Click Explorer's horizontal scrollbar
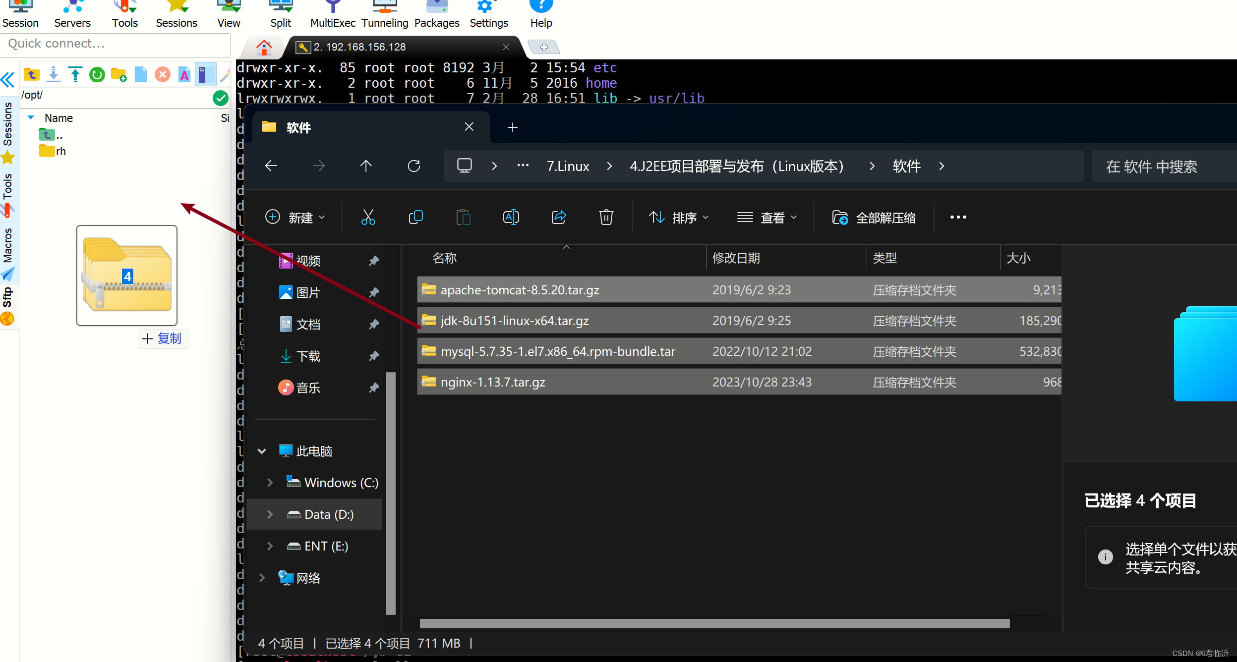The image size is (1237, 662). click(714, 623)
